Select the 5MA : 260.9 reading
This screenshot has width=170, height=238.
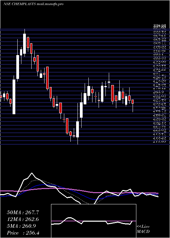point(21,226)
